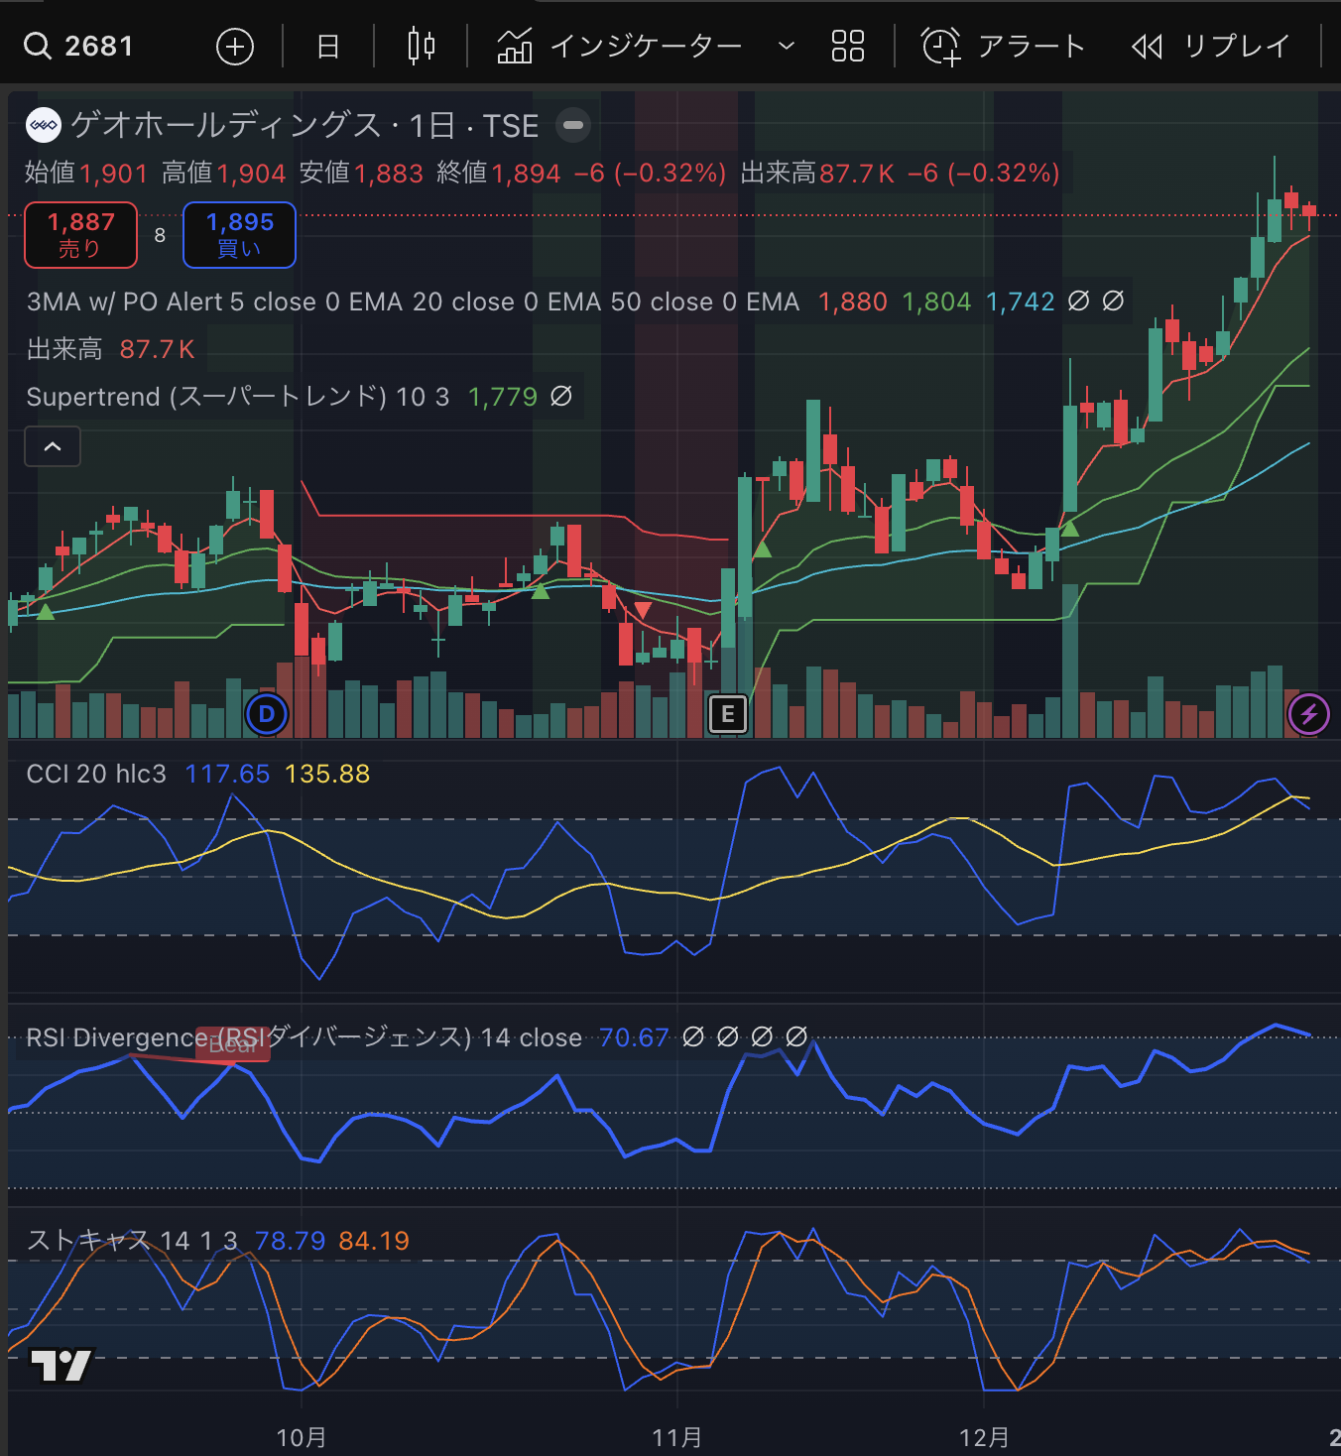Click the 1,895 買い buy button
Screen dimensions: 1341x1456
click(x=239, y=235)
